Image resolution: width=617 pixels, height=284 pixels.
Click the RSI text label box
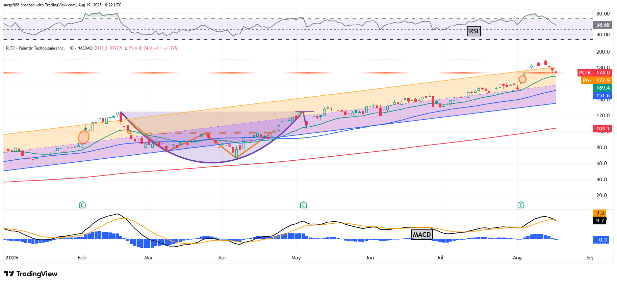click(474, 31)
